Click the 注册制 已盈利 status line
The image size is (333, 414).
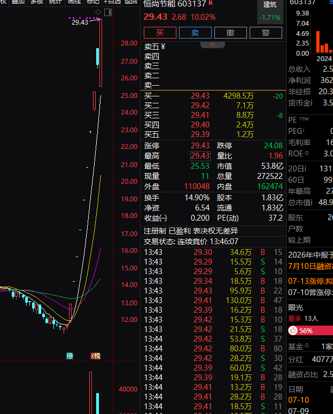(x=191, y=231)
